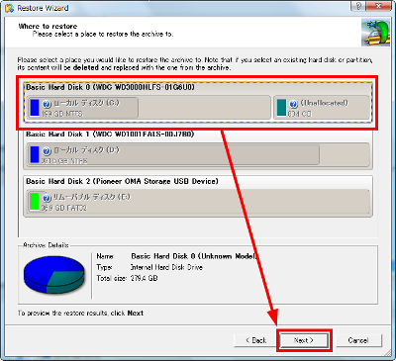
Task: Click the help icon for Removable Disk (E:)
Action: pos(47,198)
